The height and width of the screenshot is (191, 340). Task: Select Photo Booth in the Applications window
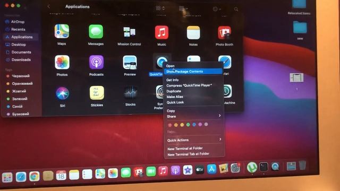[224, 33]
